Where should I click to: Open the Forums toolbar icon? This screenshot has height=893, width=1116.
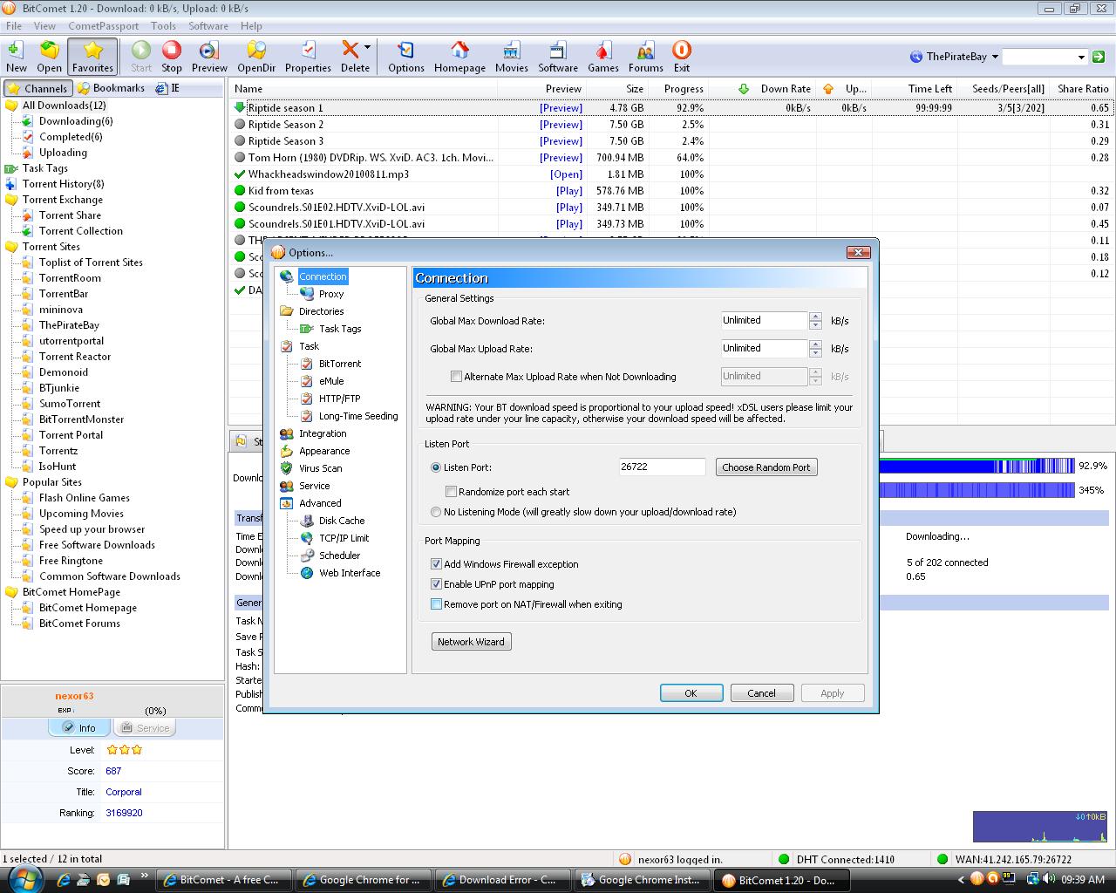pyautogui.click(x=645, y=57)
